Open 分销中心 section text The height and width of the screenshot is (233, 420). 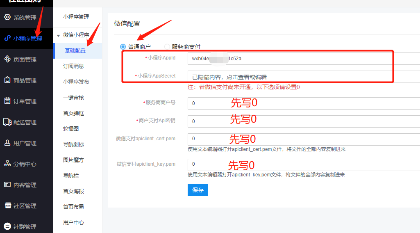[x=25, y=164]
